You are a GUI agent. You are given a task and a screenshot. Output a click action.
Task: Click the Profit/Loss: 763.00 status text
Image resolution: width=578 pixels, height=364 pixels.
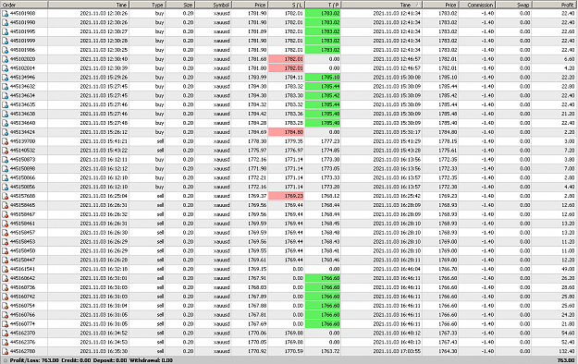34,360
